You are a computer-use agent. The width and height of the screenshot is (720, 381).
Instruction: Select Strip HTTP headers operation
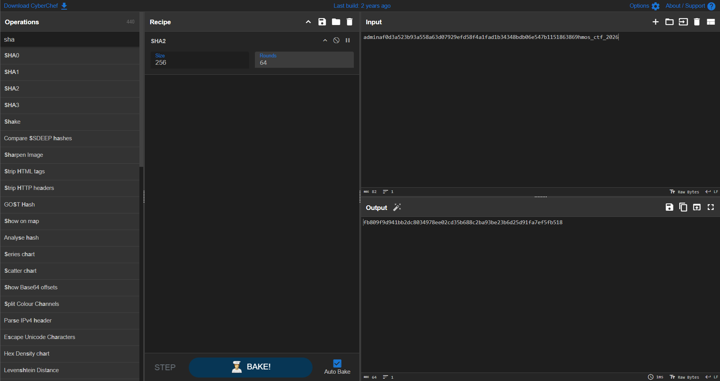(x=70, y=188)
